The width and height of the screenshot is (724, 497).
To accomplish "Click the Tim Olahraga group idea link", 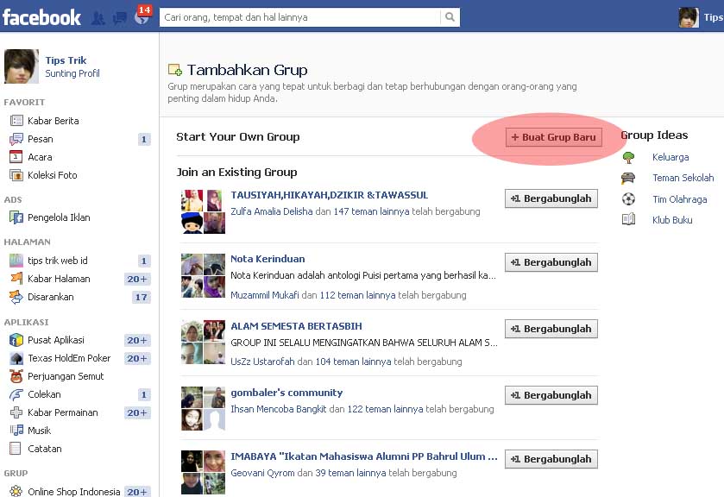I will pyautogui.click(x=679, y=199).
